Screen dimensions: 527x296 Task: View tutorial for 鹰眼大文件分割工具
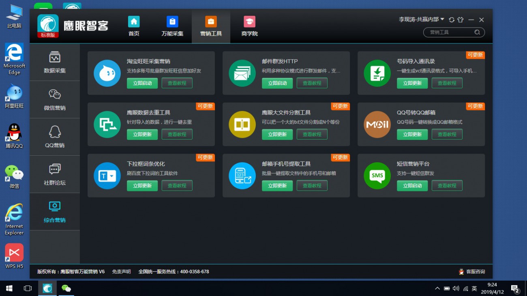(x=312, y=134)
